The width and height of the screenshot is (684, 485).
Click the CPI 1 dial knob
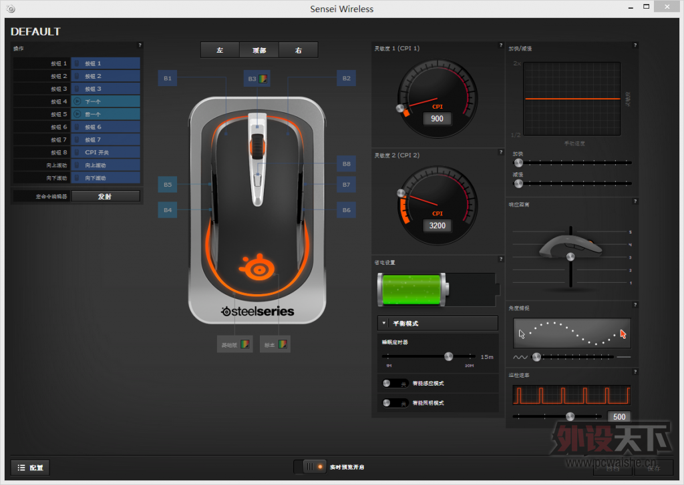[400, 108]
